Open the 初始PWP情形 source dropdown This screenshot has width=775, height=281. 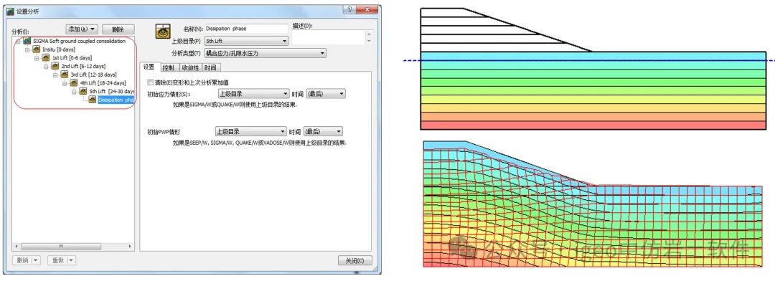click(x=250, y=131)
